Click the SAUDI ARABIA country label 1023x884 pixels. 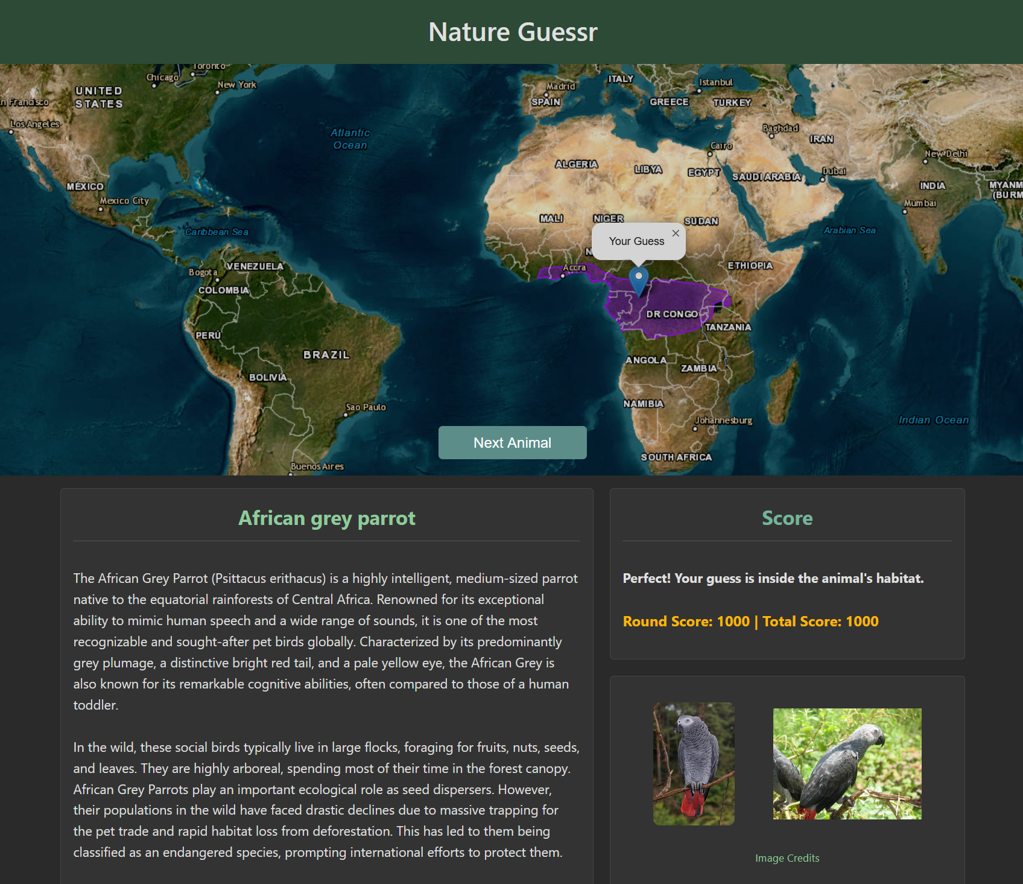point(767,177)
